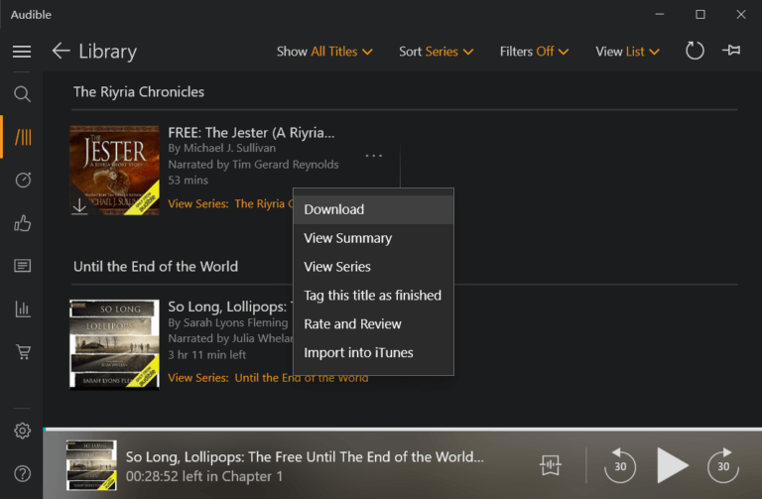
Task: Choose Import into iTunes from the menu
Action: point(373,353)
